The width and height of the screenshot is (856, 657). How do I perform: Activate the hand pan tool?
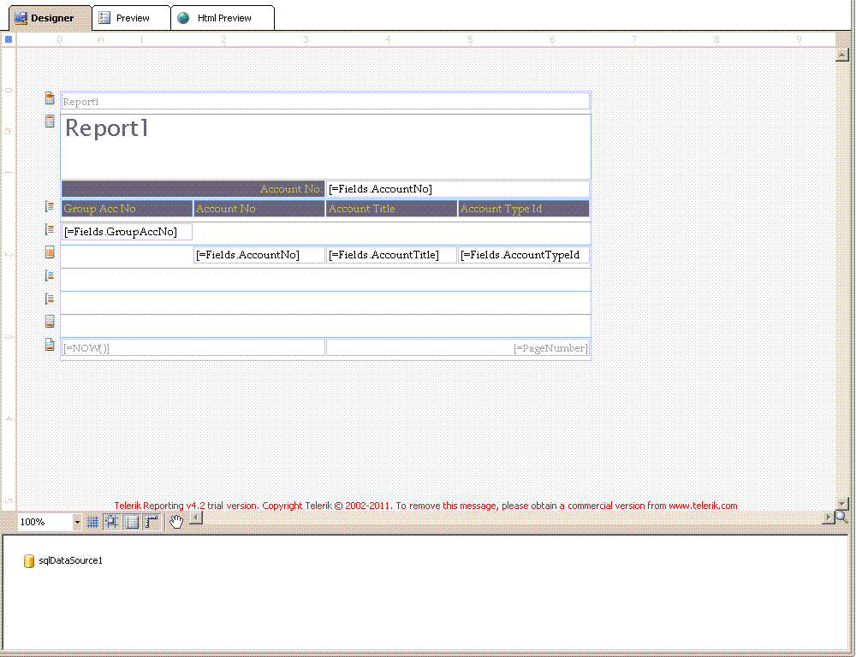(175, 522)
